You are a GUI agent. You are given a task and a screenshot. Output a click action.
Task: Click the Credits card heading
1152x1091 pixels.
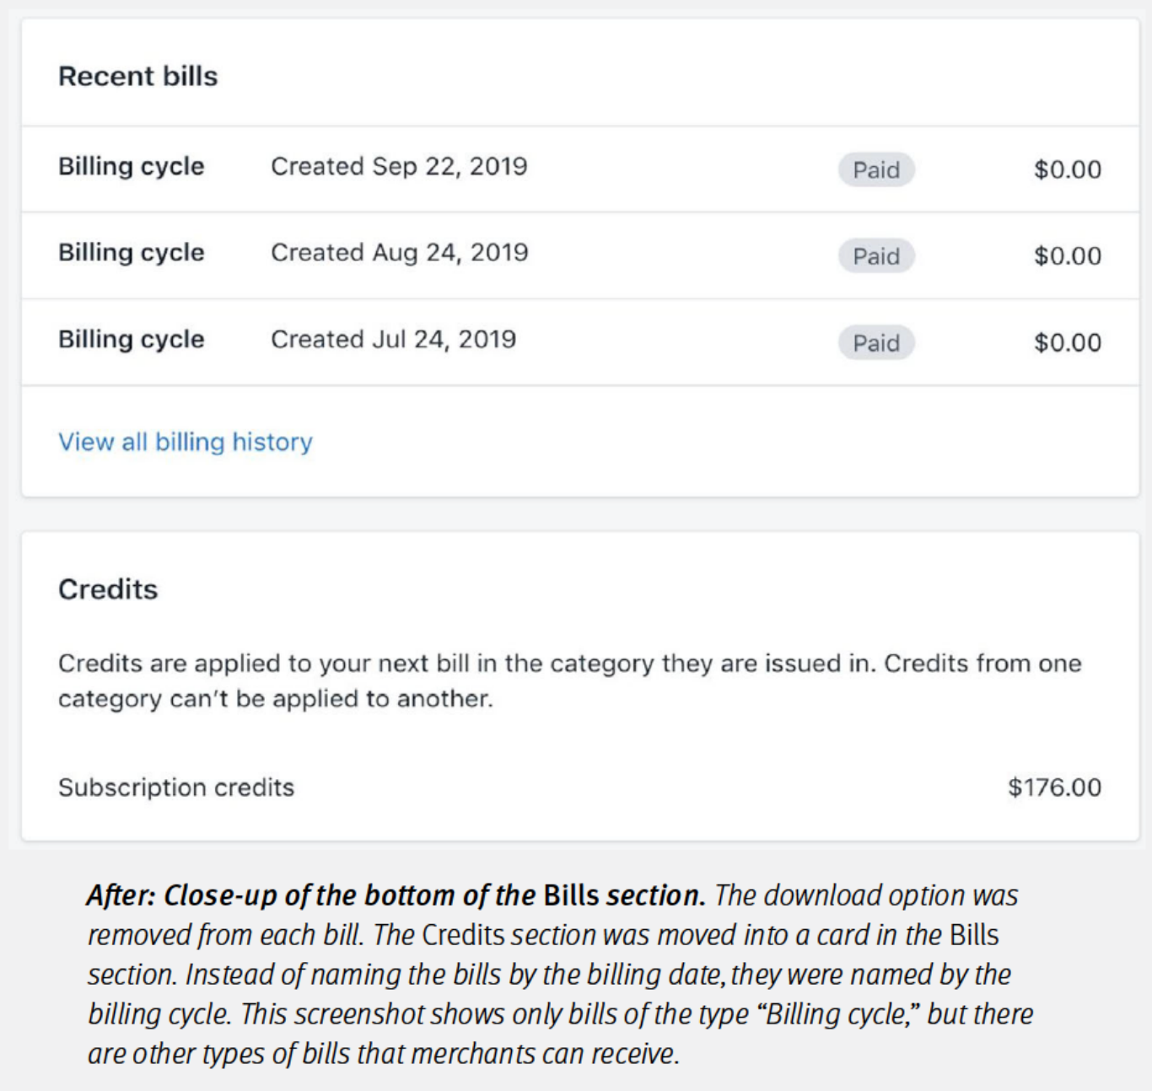108,589
